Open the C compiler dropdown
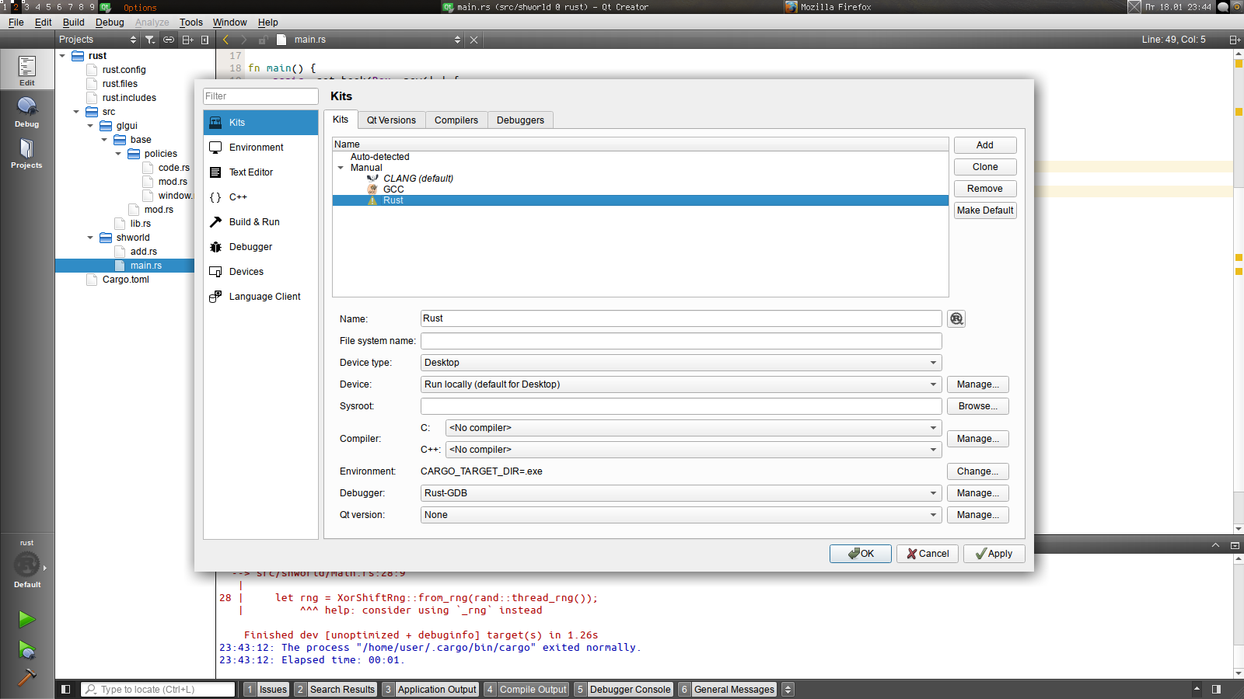Screen dimensions: 1244x699 tap(694, 428)
